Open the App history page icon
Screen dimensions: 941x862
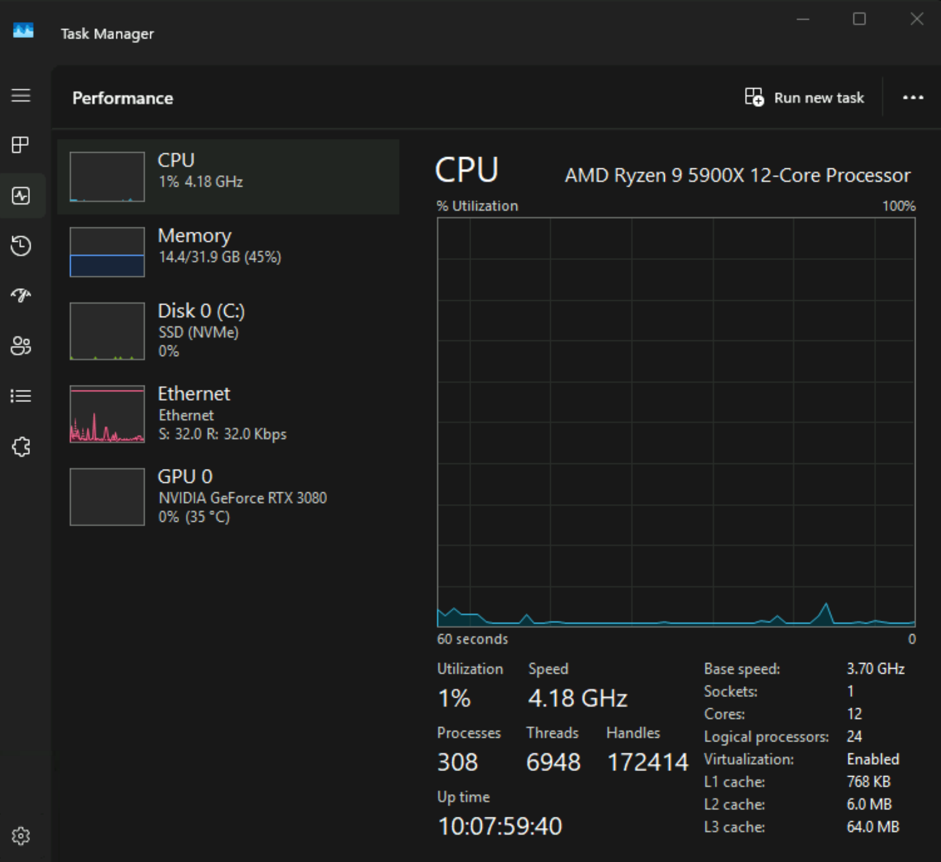(21, 246)
